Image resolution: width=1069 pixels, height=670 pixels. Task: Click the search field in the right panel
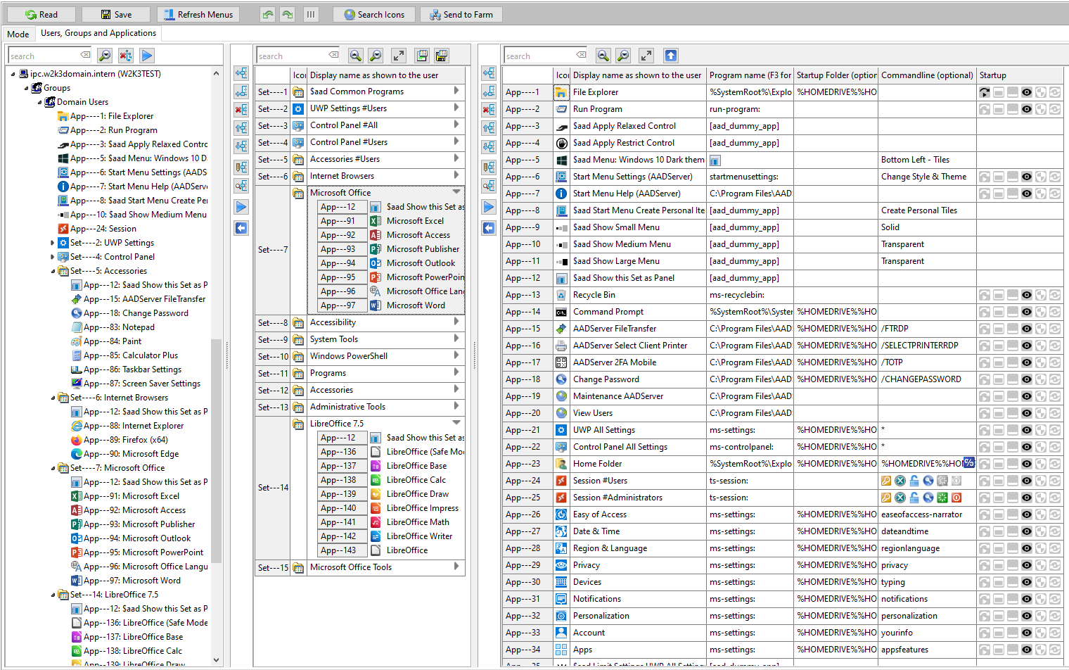(x=539, y=56)
